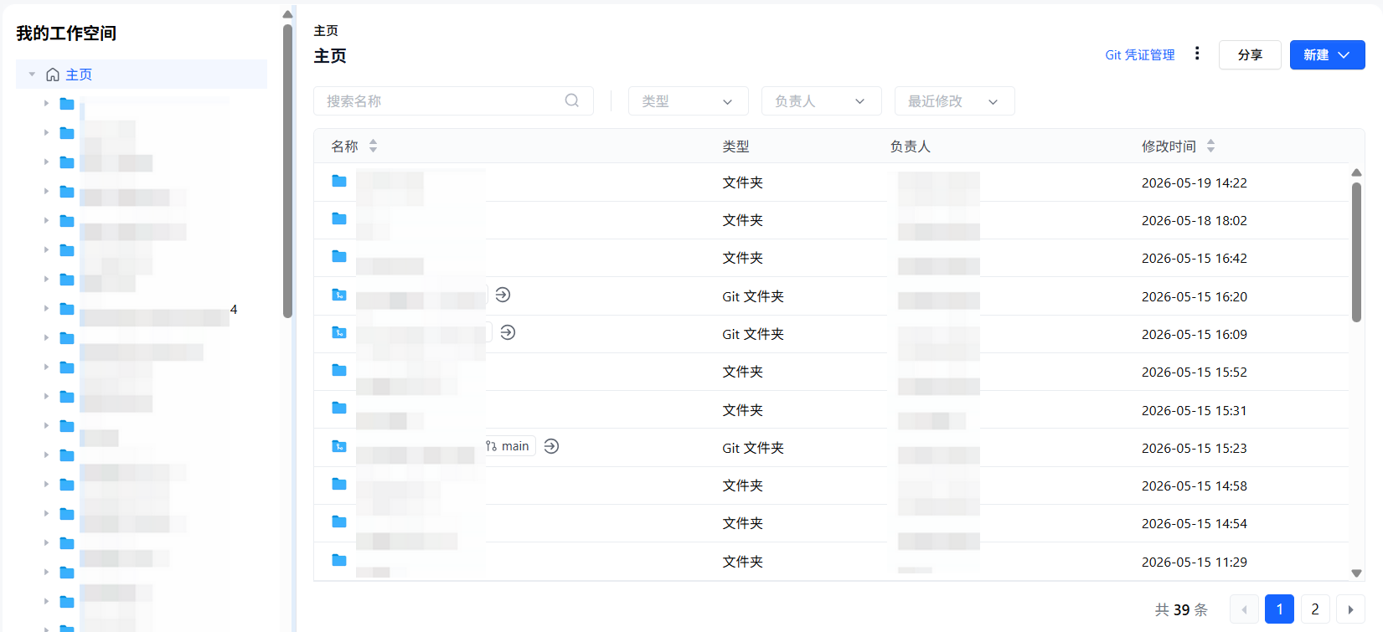Click the sort arrows beside 名称 column
Viewport: 1383px width, 632px height.
coord(373,146)
